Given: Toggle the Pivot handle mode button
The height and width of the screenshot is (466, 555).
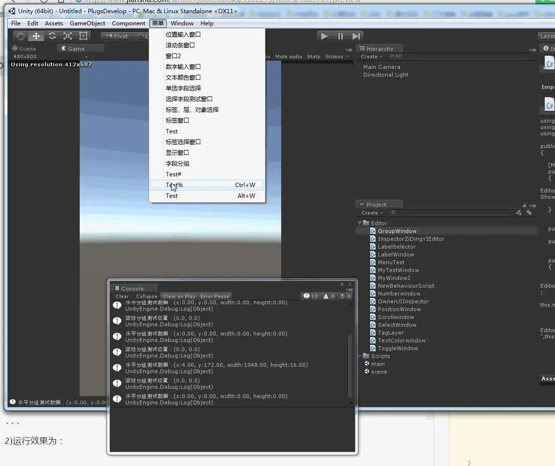Looking at the screenshot, I should pyautogui.click(x=117, y=36).
